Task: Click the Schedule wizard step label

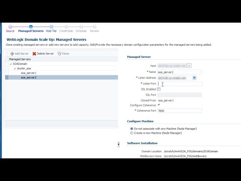Action: click(81, 31)
